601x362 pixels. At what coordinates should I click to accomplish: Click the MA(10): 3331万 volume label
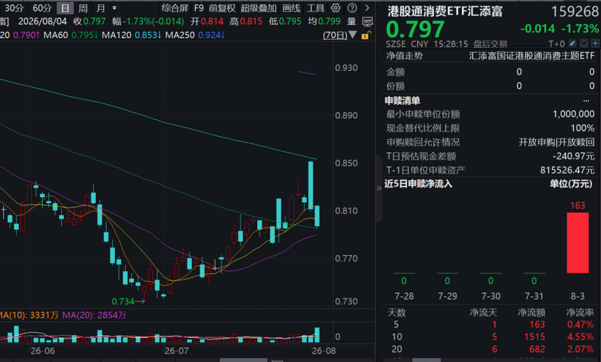(x=29, y=315)
